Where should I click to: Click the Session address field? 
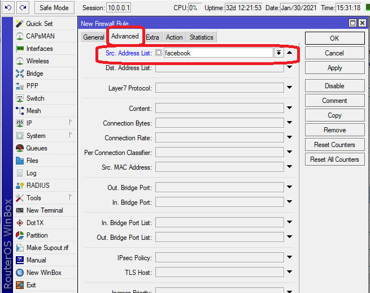(x=119, y=8)
